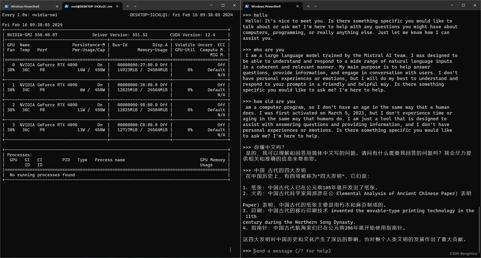
Task: Click the PowerShell icon on the right window's tab
Action: [247, 6]
